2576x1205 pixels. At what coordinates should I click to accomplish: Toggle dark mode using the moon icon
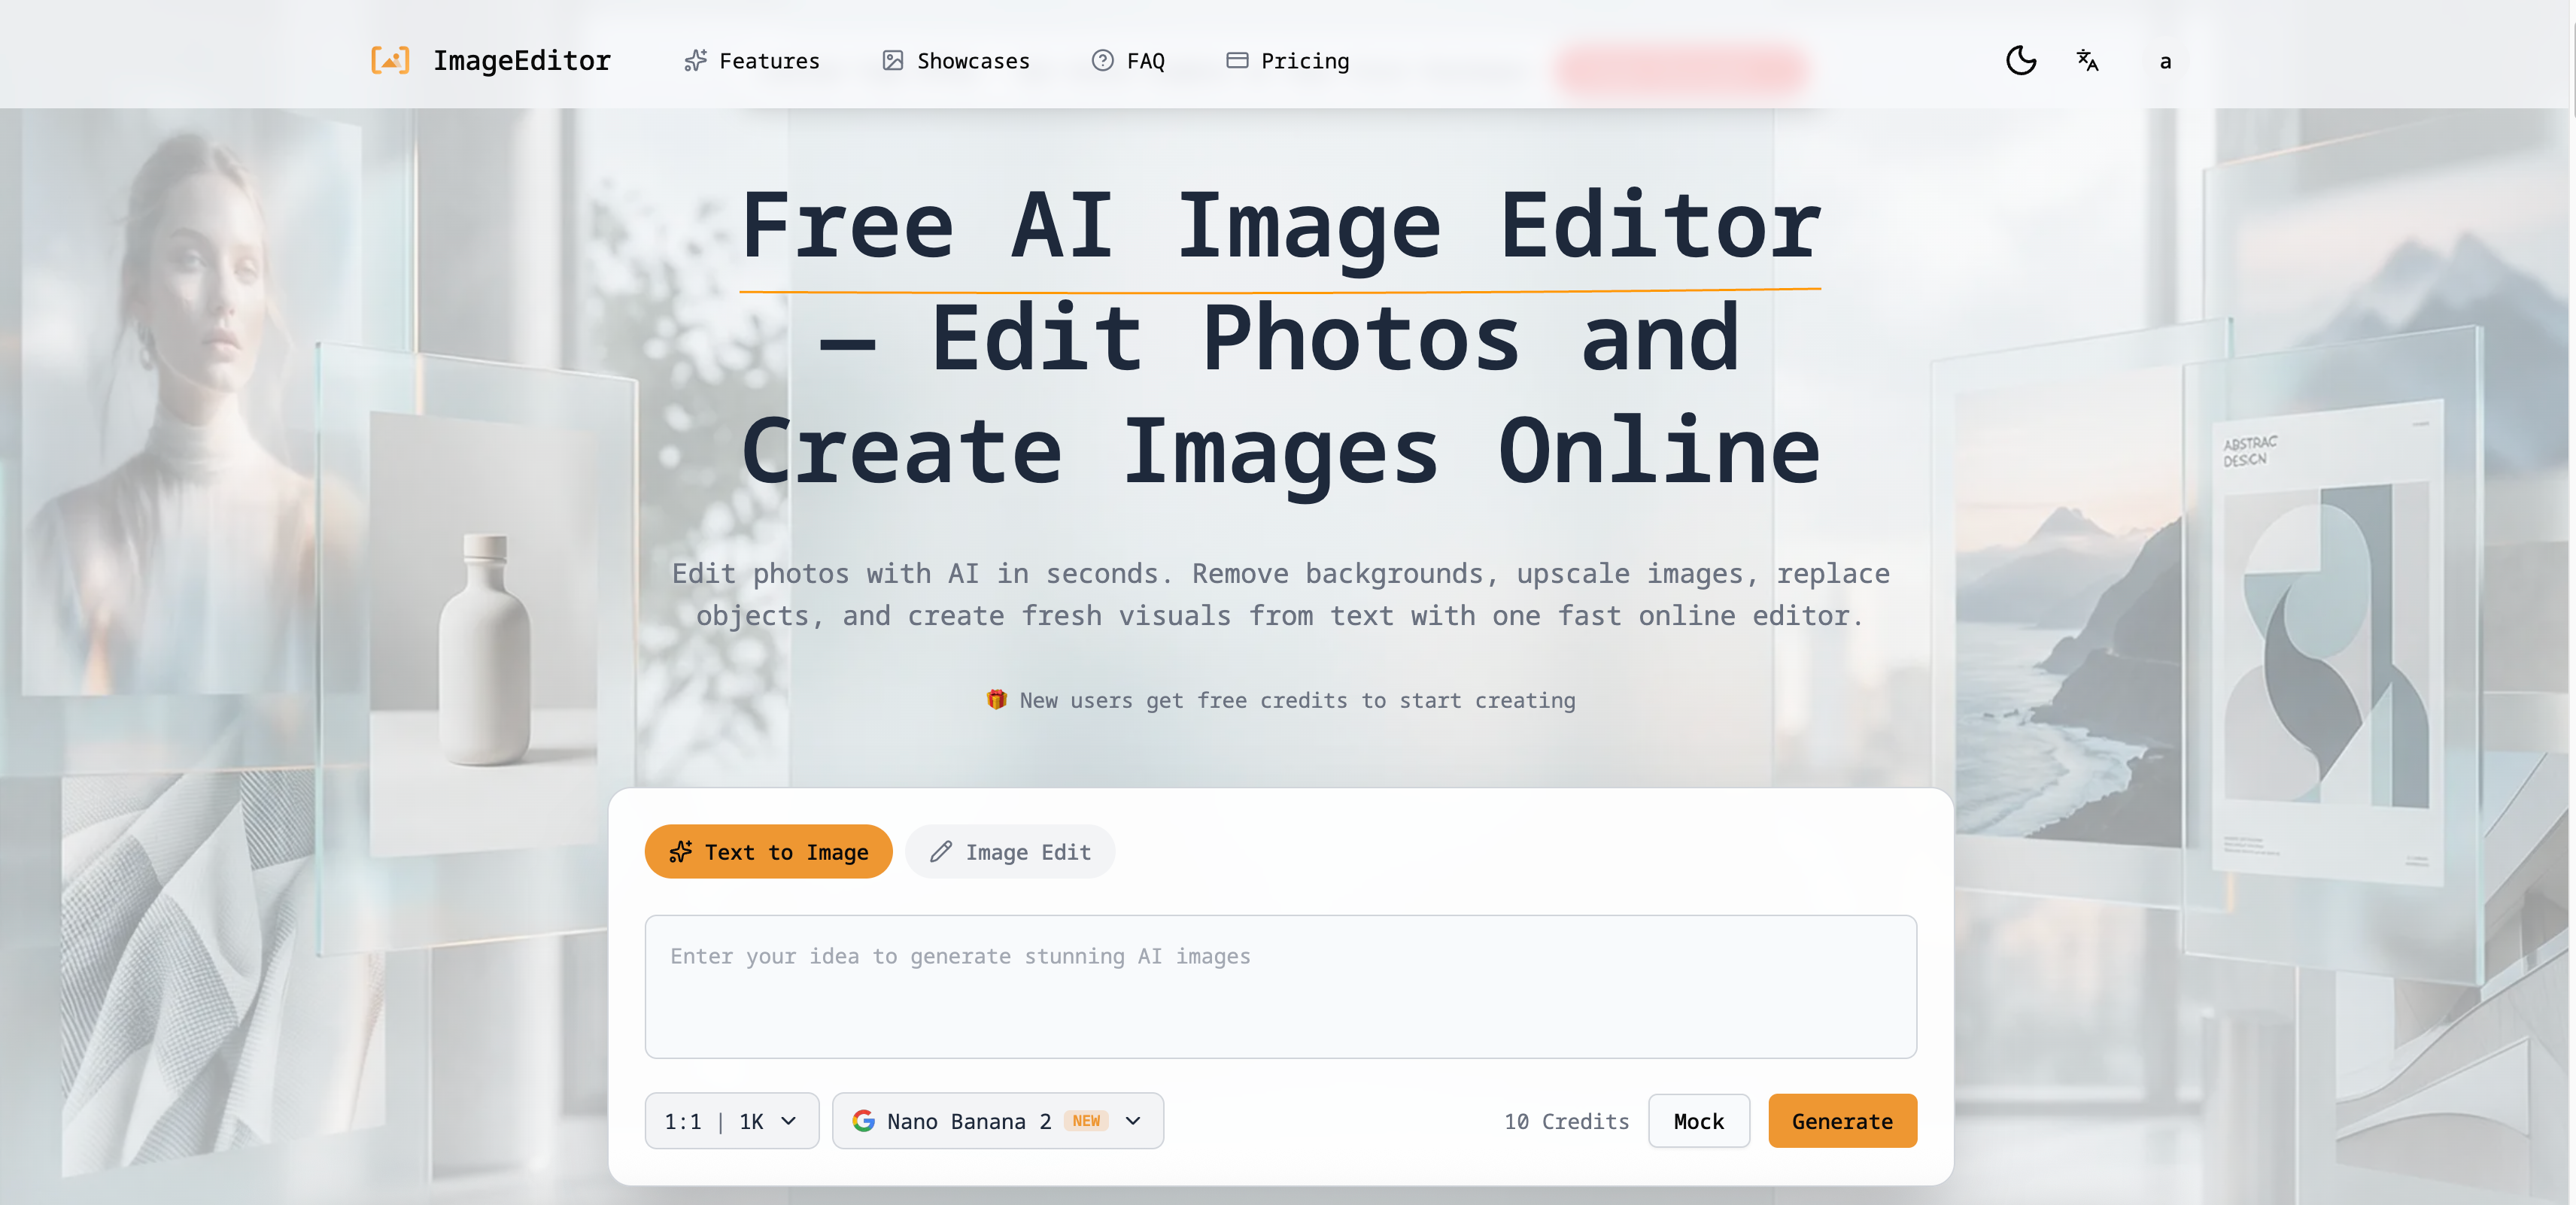2021,61
